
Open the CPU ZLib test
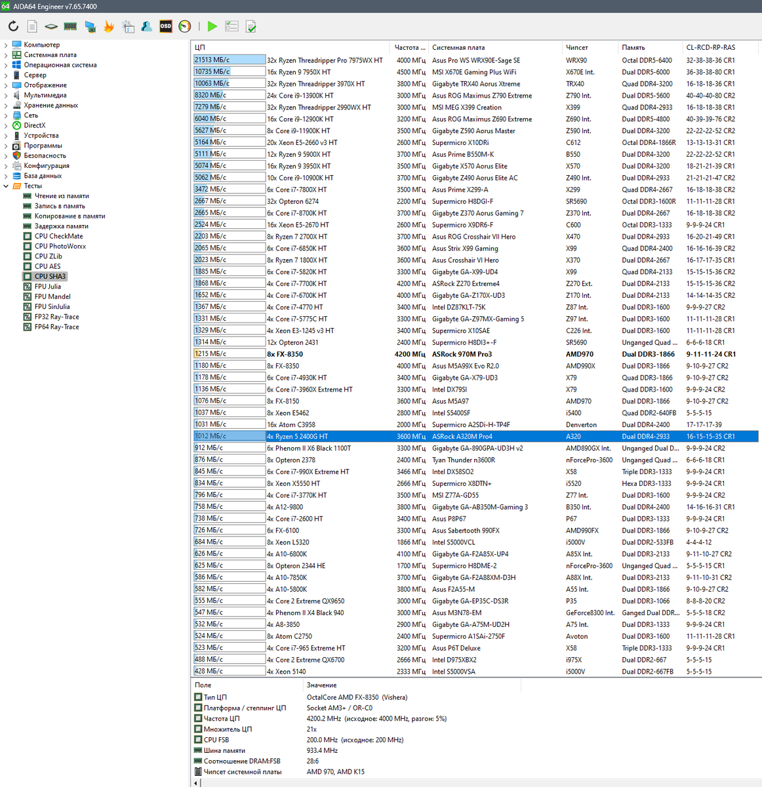pyautogui.click(x=49, y=256)
